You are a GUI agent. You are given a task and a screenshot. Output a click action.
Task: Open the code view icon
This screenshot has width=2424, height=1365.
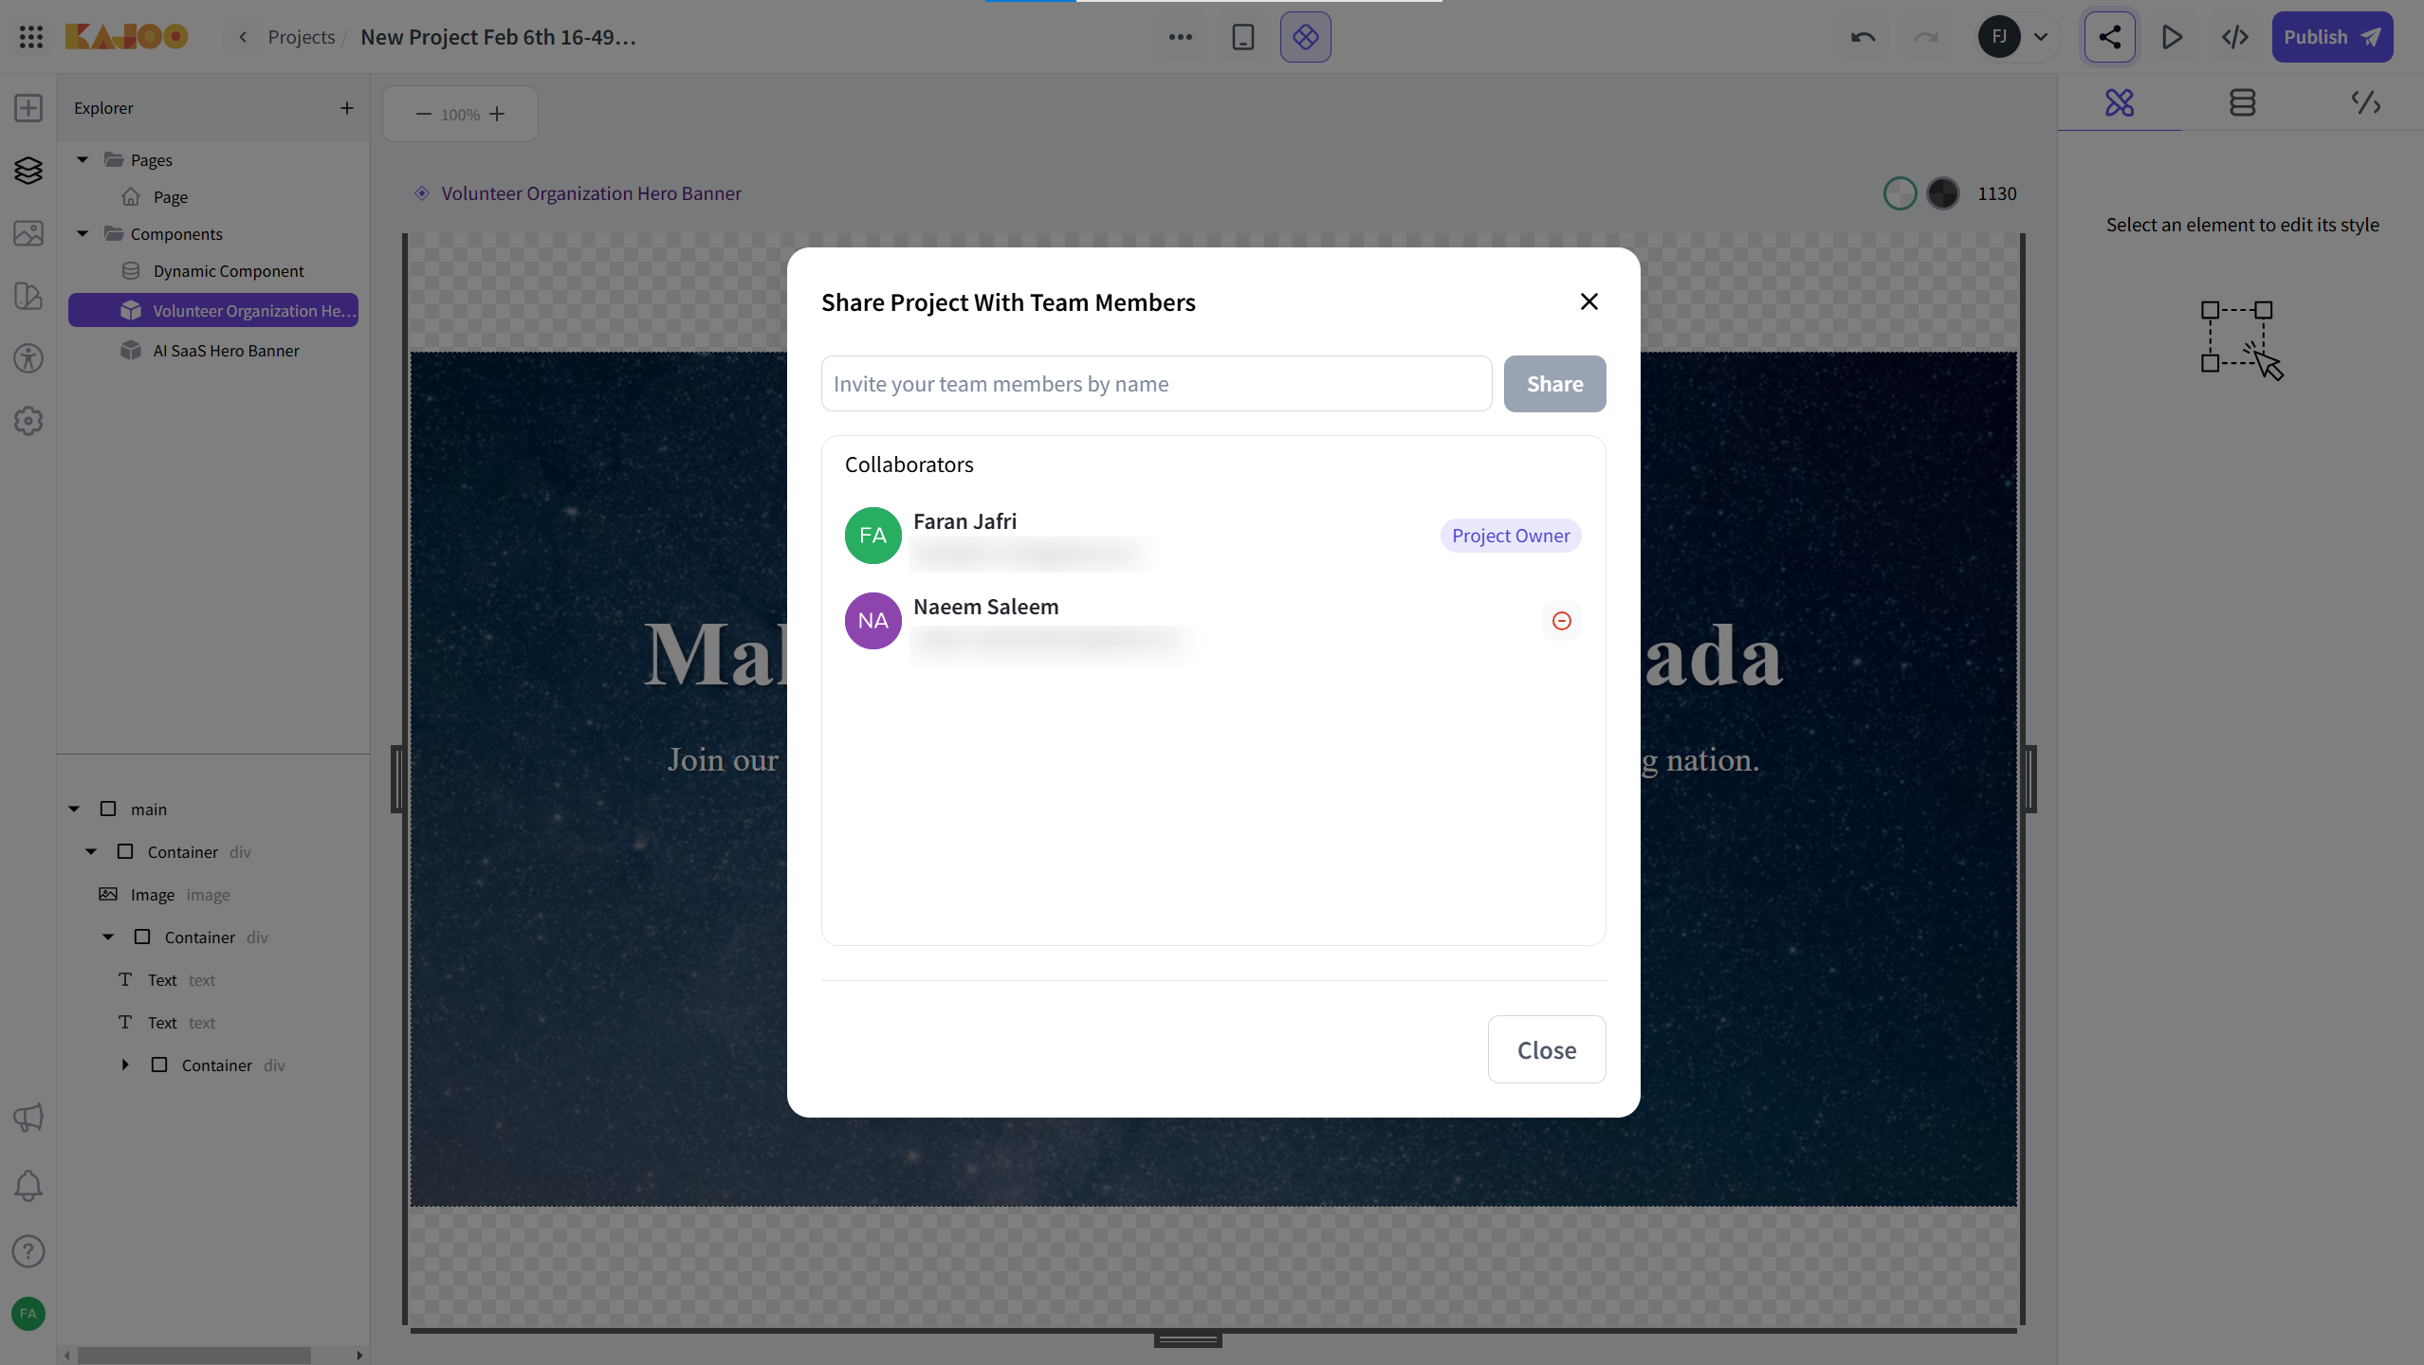pos(2234,37)
